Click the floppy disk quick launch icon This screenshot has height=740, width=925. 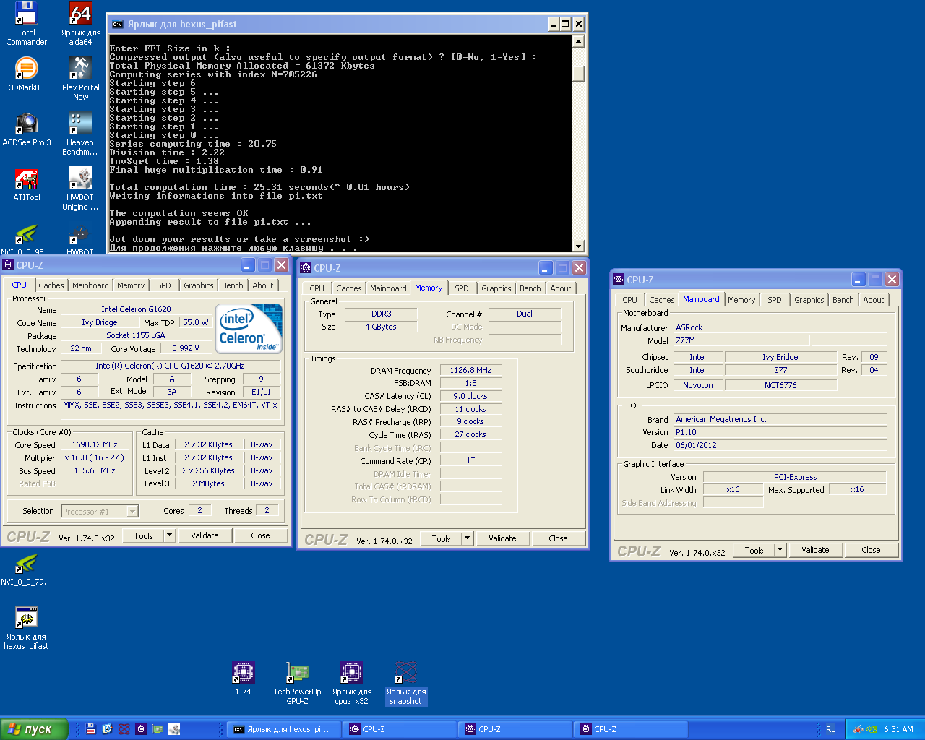[90, 729]
